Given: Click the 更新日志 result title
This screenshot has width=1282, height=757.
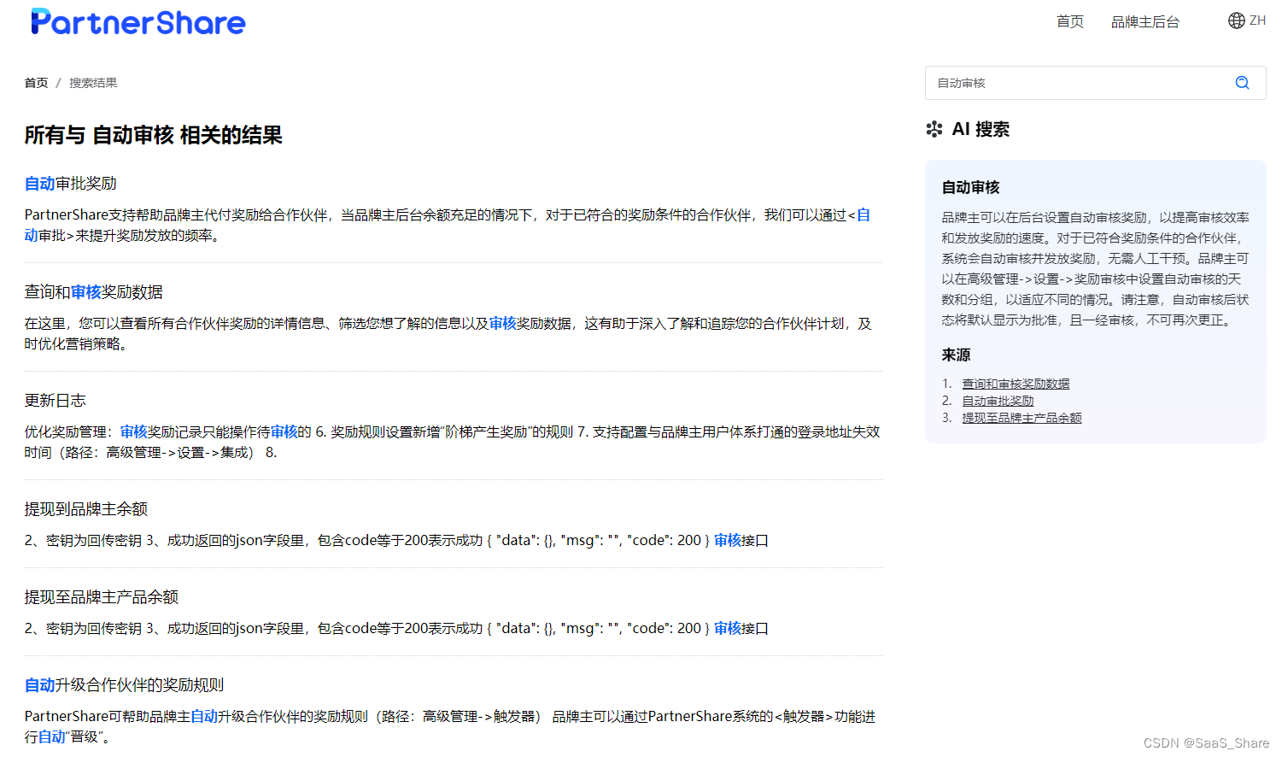Looking at the screenshot, I should 55,400.
